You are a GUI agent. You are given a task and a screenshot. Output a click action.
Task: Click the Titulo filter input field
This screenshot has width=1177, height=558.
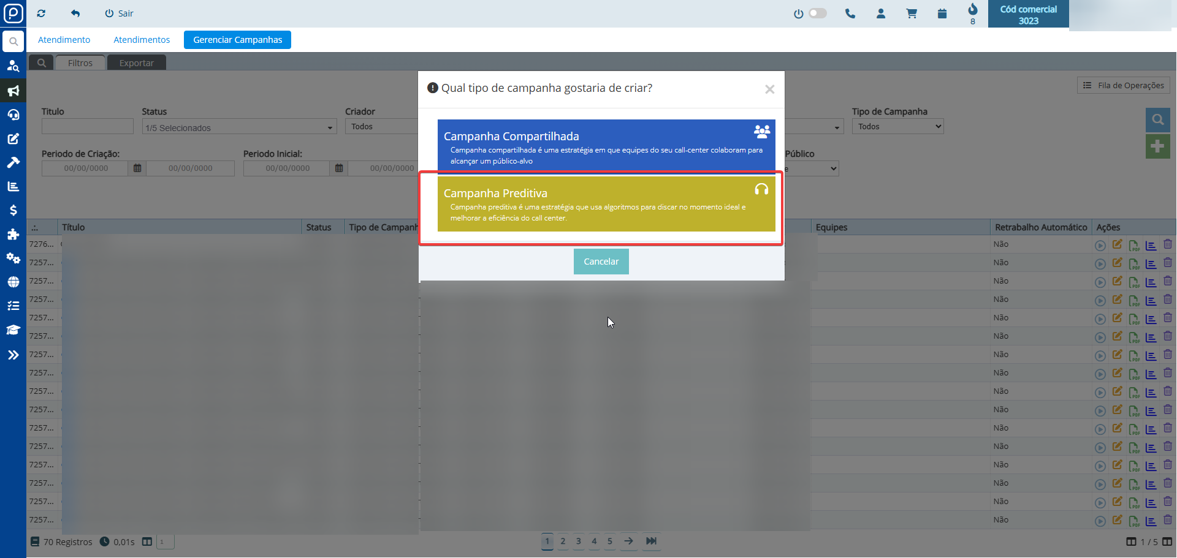pos(88,127)
